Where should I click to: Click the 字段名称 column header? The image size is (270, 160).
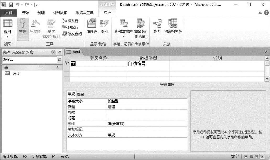click(98, 58)
